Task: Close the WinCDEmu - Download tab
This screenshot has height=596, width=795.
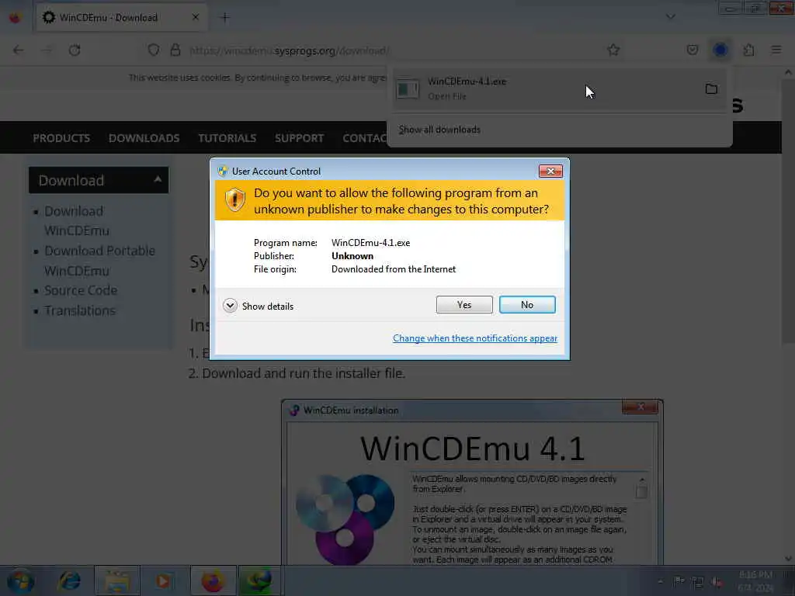Action: tap(196, 17)
